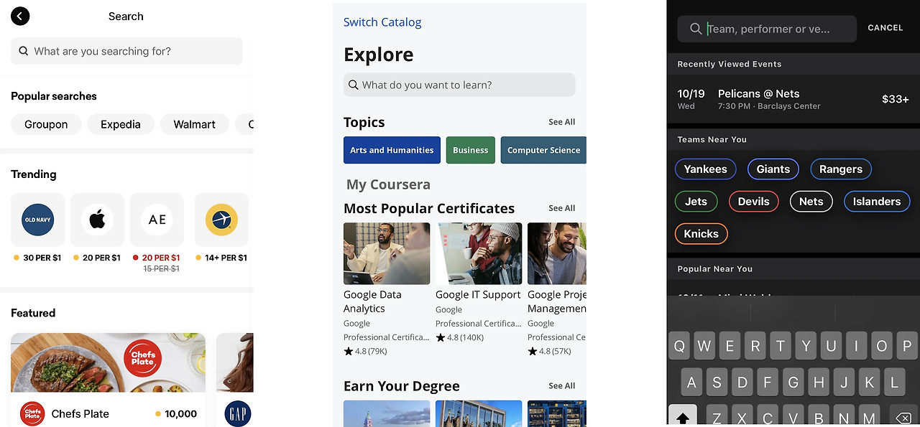Tap the G key on the keyboard
The height and width of the screenshot is (427, 920).
[x=793, y=383]
